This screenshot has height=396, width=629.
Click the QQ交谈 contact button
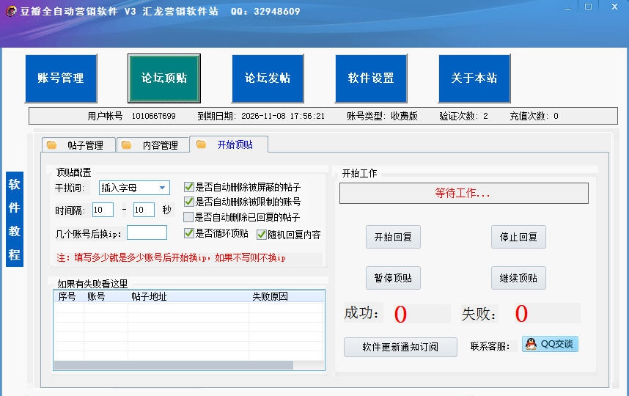tap(550, 344)
